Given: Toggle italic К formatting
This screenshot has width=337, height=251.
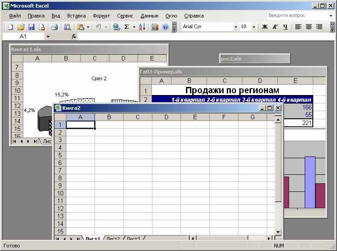Looking at the screenshot, I should pos(275,27).
